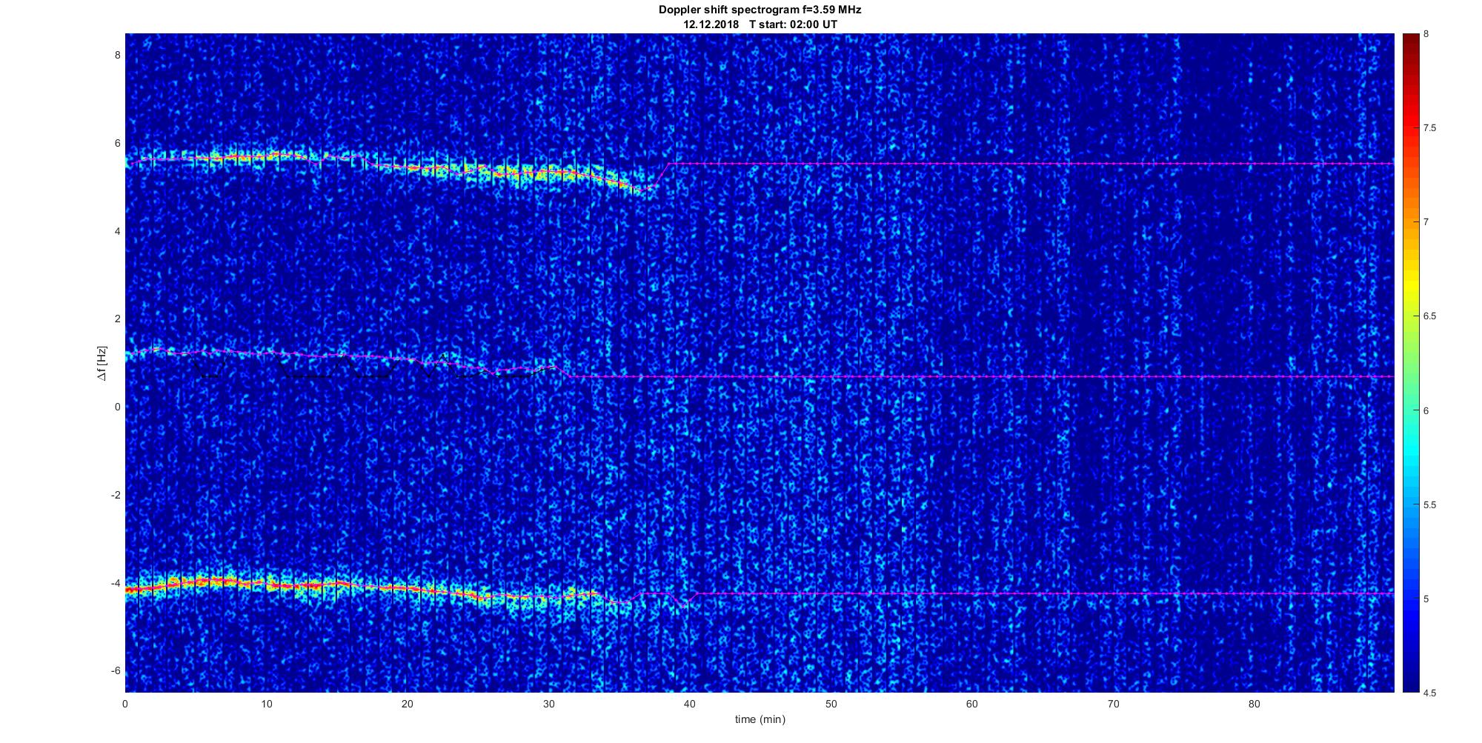Click the x-axis tick label '50'

pyautogui.click(x=831, y=704)
